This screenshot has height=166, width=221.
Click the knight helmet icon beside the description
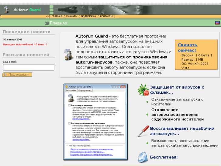coord(68,55)
